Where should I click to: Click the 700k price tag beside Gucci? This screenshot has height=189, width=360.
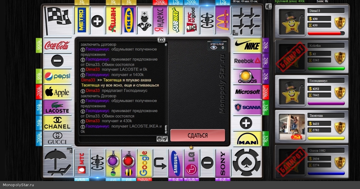pos(39,139)
